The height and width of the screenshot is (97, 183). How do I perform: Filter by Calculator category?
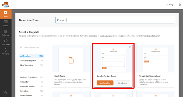(32, 82)
